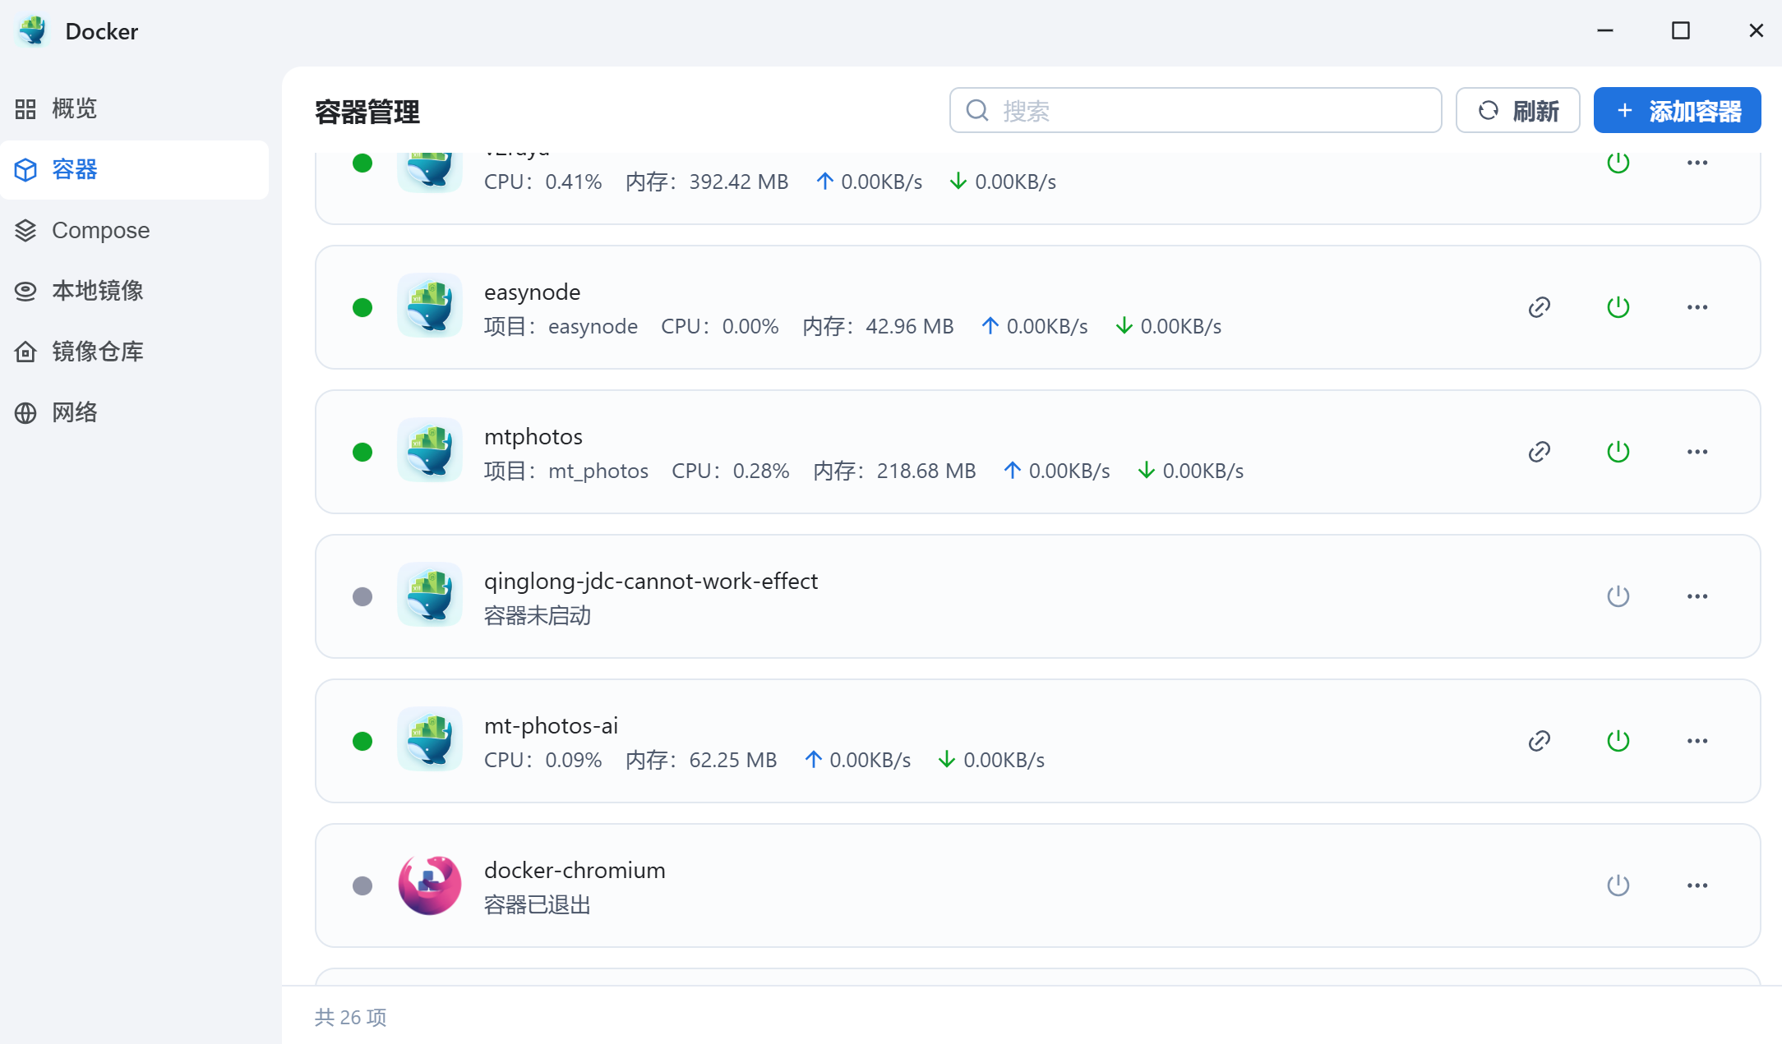Click the gray status dot of docker-chromium
Viewport: 1782px width, 1044px height.
pyautogui.click(x=362, y=885)
